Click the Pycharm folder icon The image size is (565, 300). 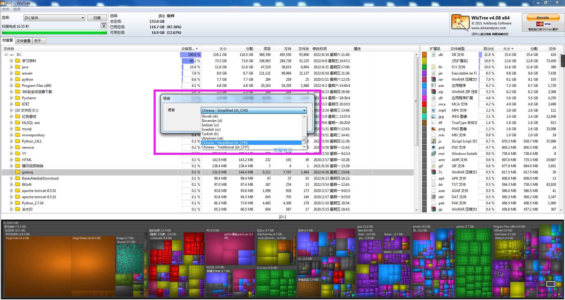(18, 98)
